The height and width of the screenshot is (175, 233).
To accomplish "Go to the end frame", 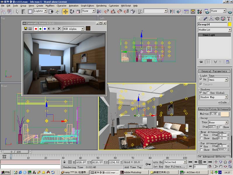I will point(210,162).
